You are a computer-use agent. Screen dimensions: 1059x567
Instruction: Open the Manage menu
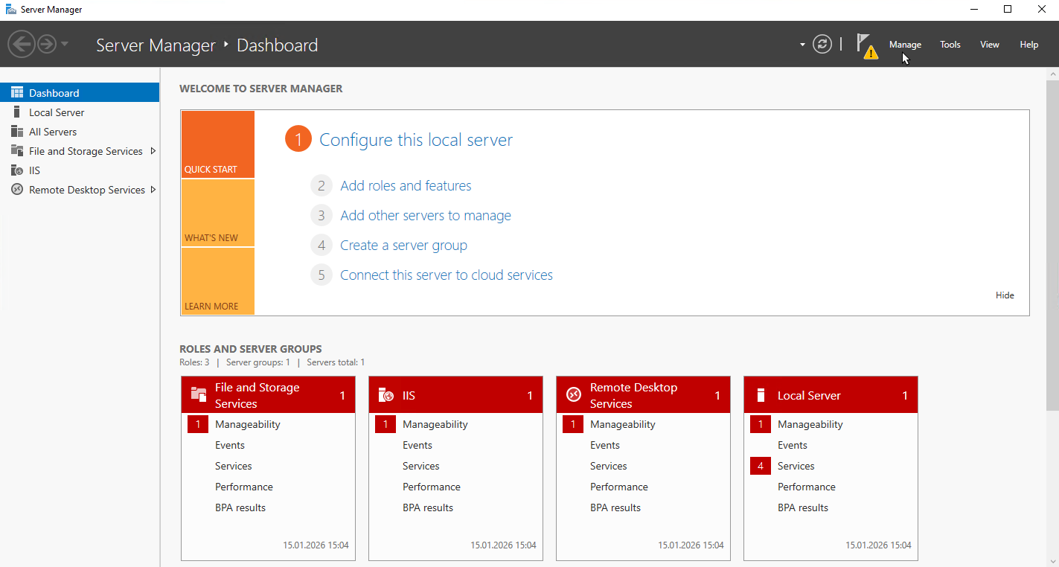[905, 45]
